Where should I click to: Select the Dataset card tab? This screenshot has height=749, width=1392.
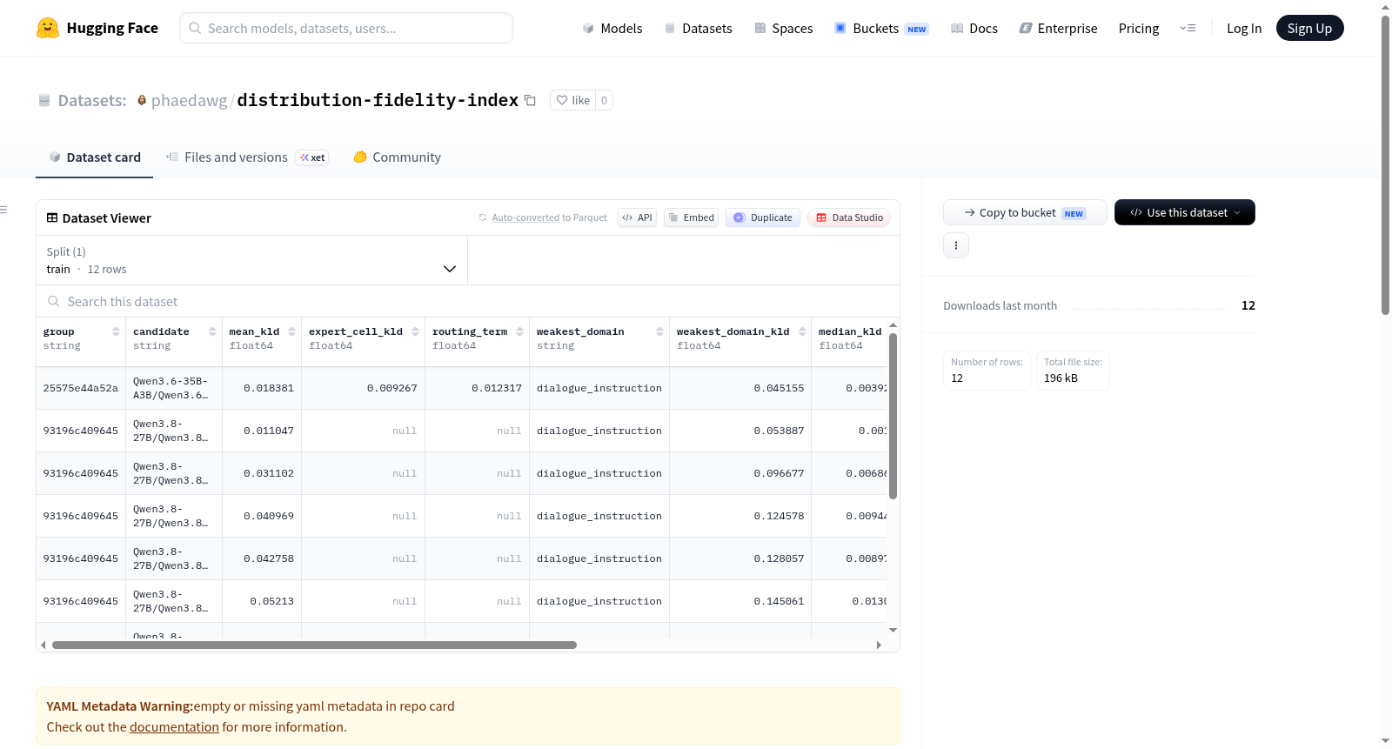tap(94, 157)
